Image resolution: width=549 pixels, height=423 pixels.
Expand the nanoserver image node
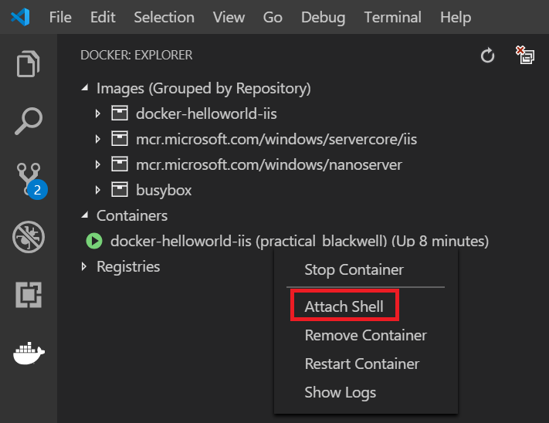(98, 164)
